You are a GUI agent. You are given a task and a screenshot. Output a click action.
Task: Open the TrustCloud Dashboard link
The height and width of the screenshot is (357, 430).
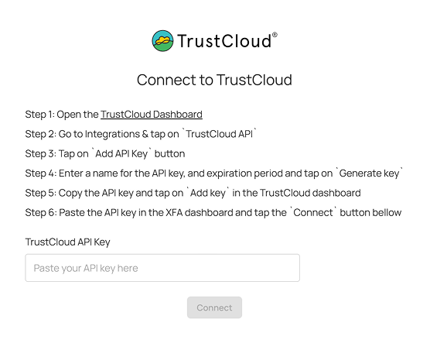coord(152,115)
